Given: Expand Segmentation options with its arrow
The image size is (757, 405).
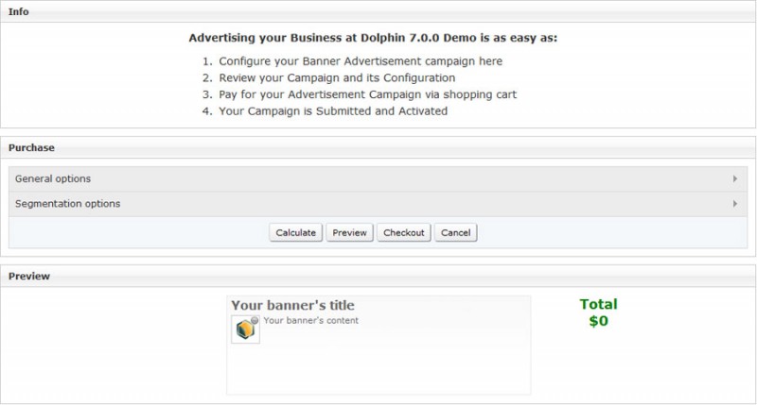Looking at the screenshot, I should [735, 204].
